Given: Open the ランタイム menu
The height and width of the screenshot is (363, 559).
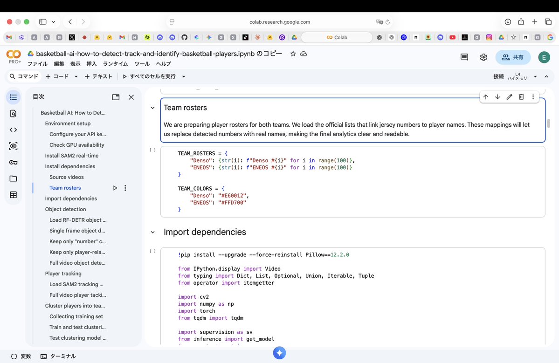Looking at the screenshot, I should coord(115,64).
